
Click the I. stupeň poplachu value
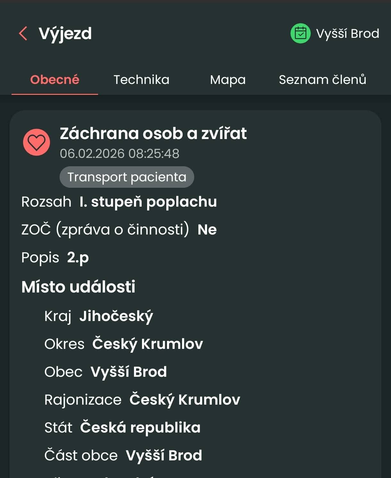(x=148, y=202)
